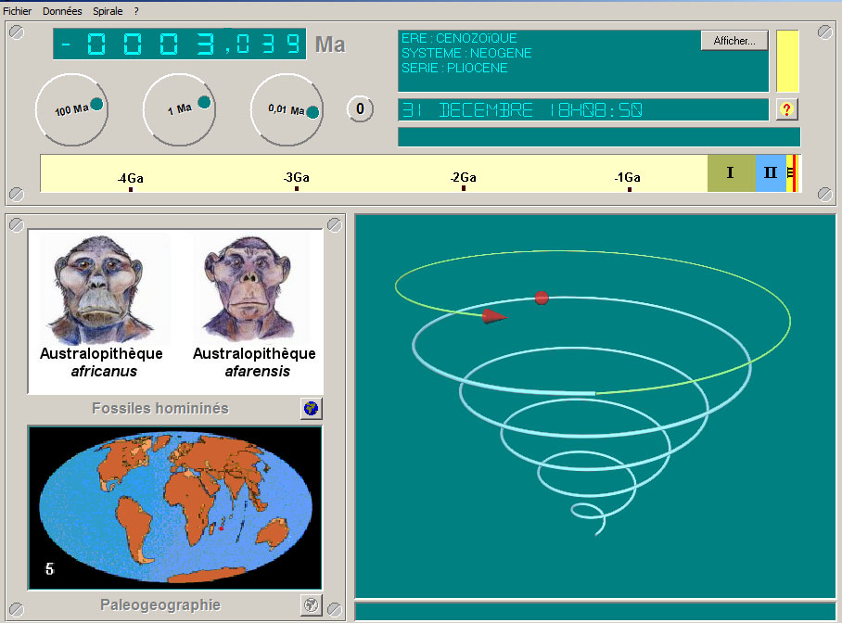Open the Spirale menu
The width and height of the screenshot is (842, 623).
[x=108, y=11]
